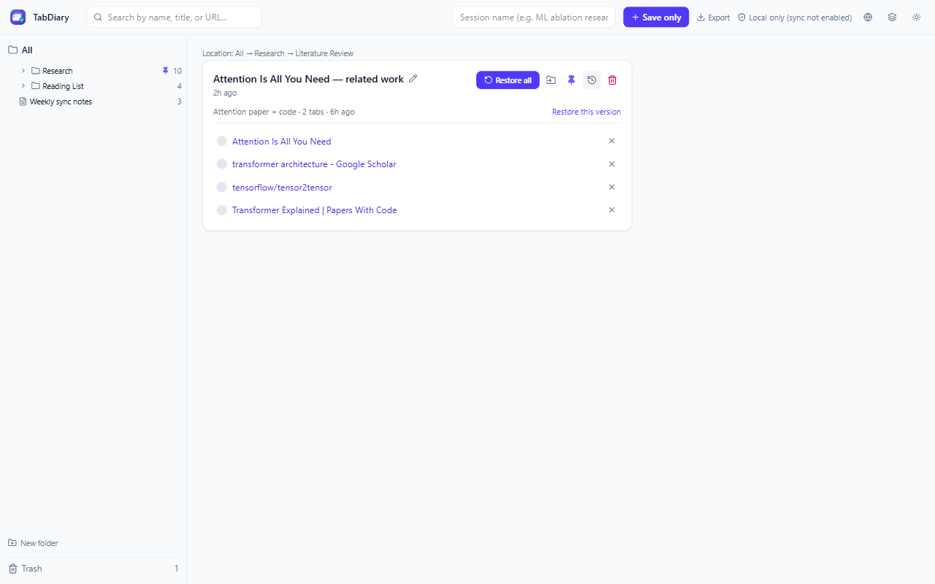Viewport: 935px width, 584px height.
Task: Remove the Attention Is All You Need tab
Action: (612, 141)
